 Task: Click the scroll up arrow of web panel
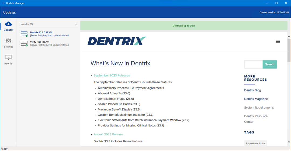point(289,36)
